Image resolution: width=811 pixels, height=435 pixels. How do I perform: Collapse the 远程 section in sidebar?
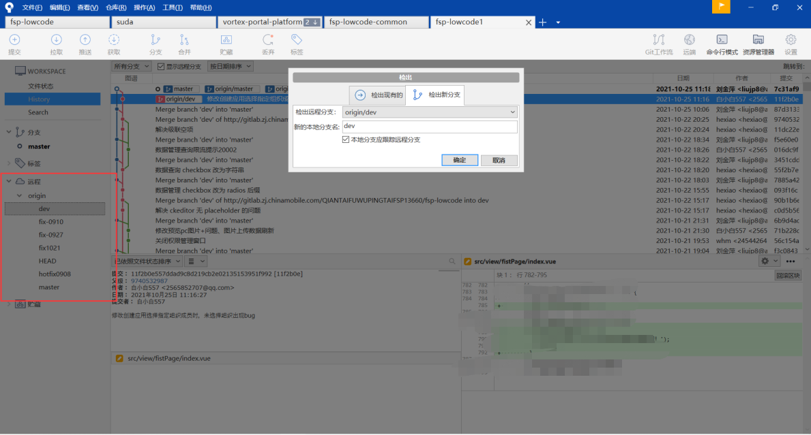[x=9, y=182]
